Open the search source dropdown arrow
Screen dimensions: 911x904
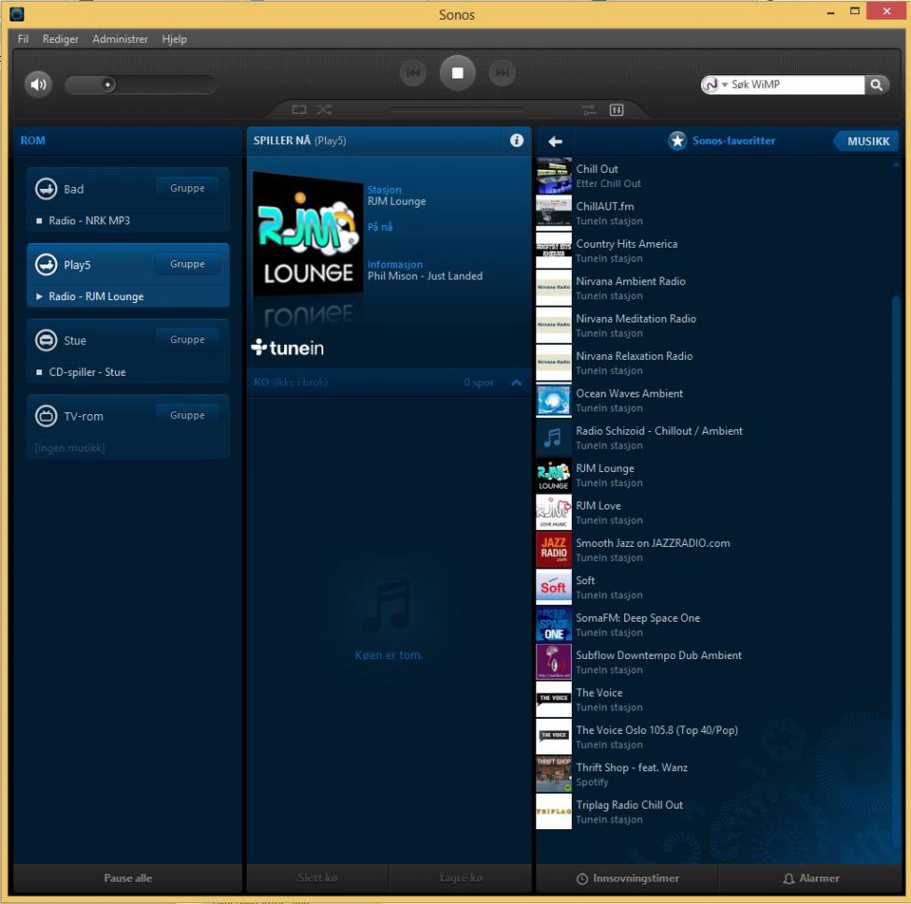724,85
